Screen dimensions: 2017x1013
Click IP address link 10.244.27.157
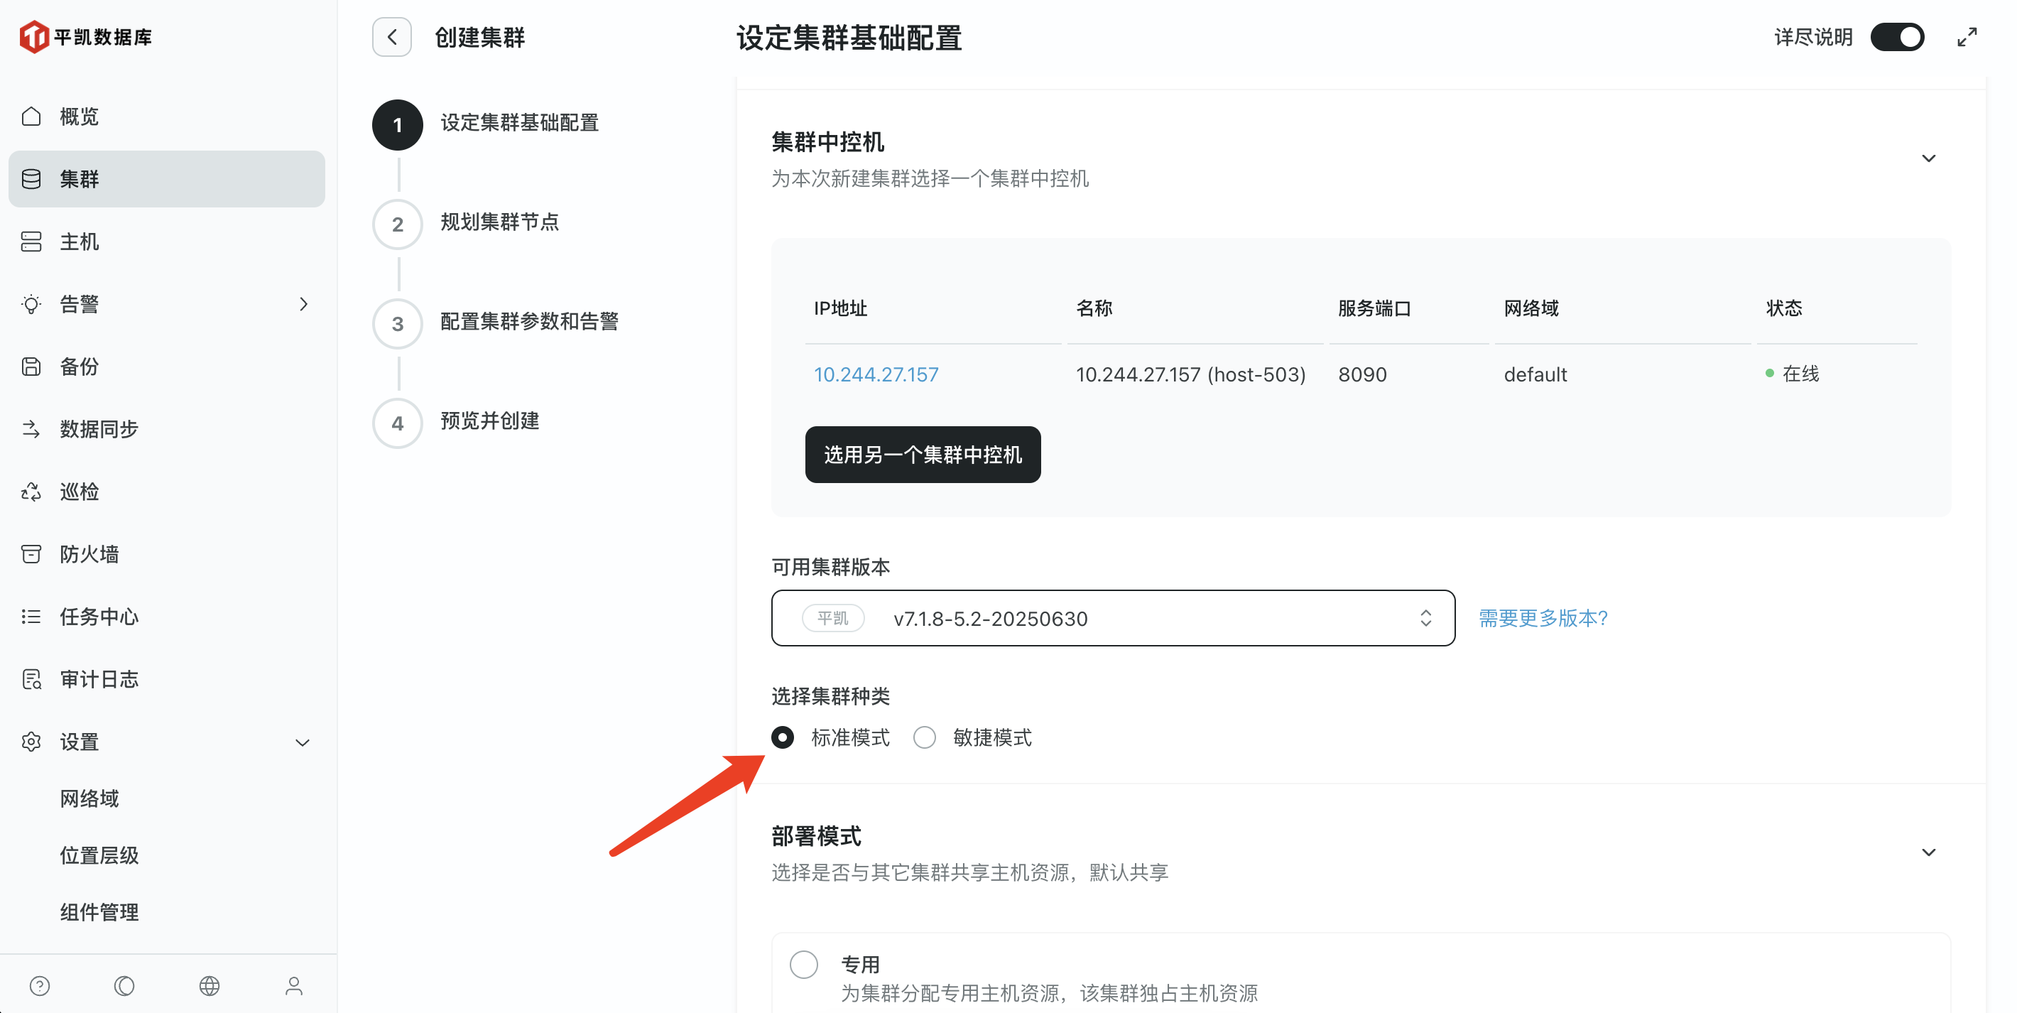click(x=876, y=374)
